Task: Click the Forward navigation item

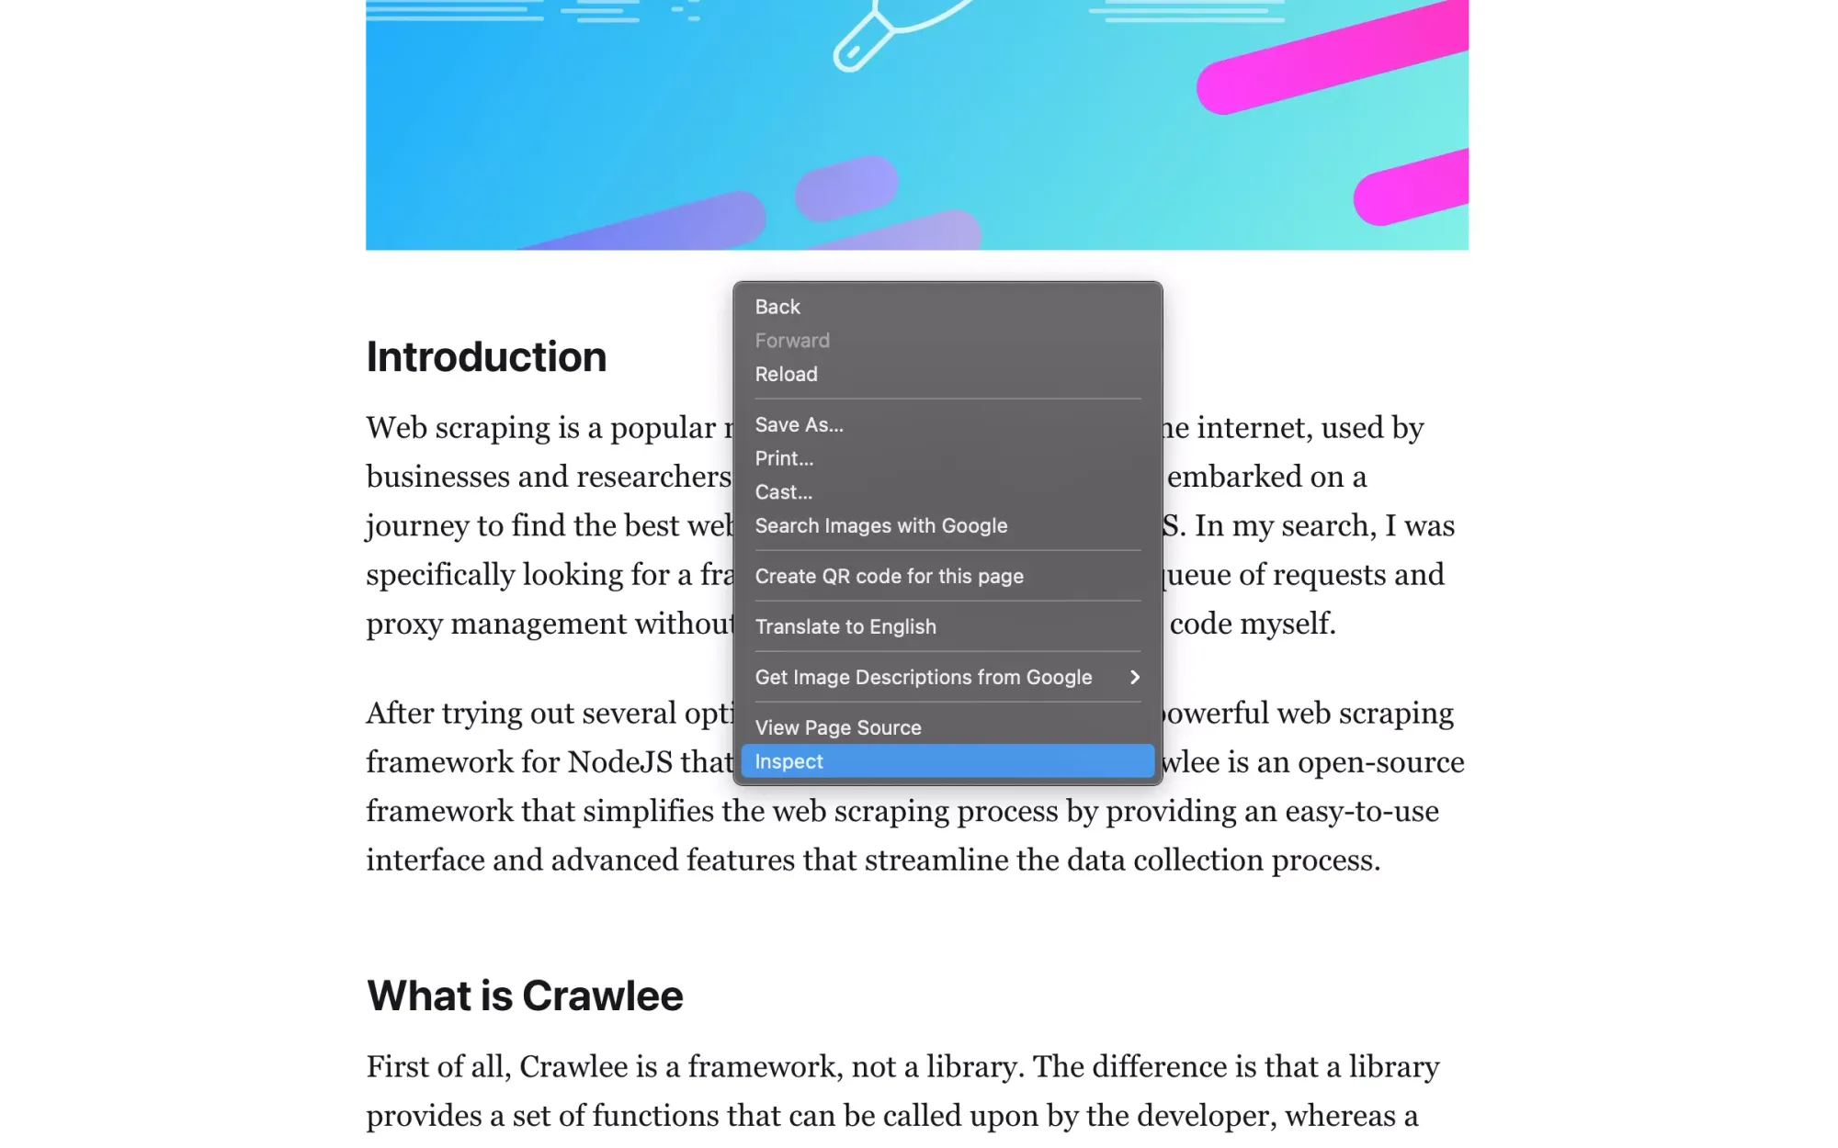Action: pyautogui.click(x=791, y=340)
